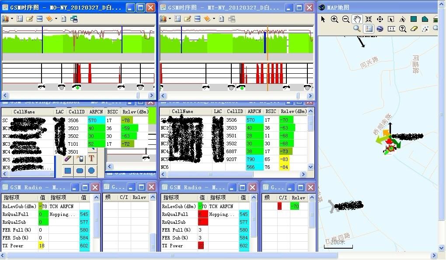Toggle the map legend list button
Viewport: 446px width, 260px height.
[x=369, y=29]
